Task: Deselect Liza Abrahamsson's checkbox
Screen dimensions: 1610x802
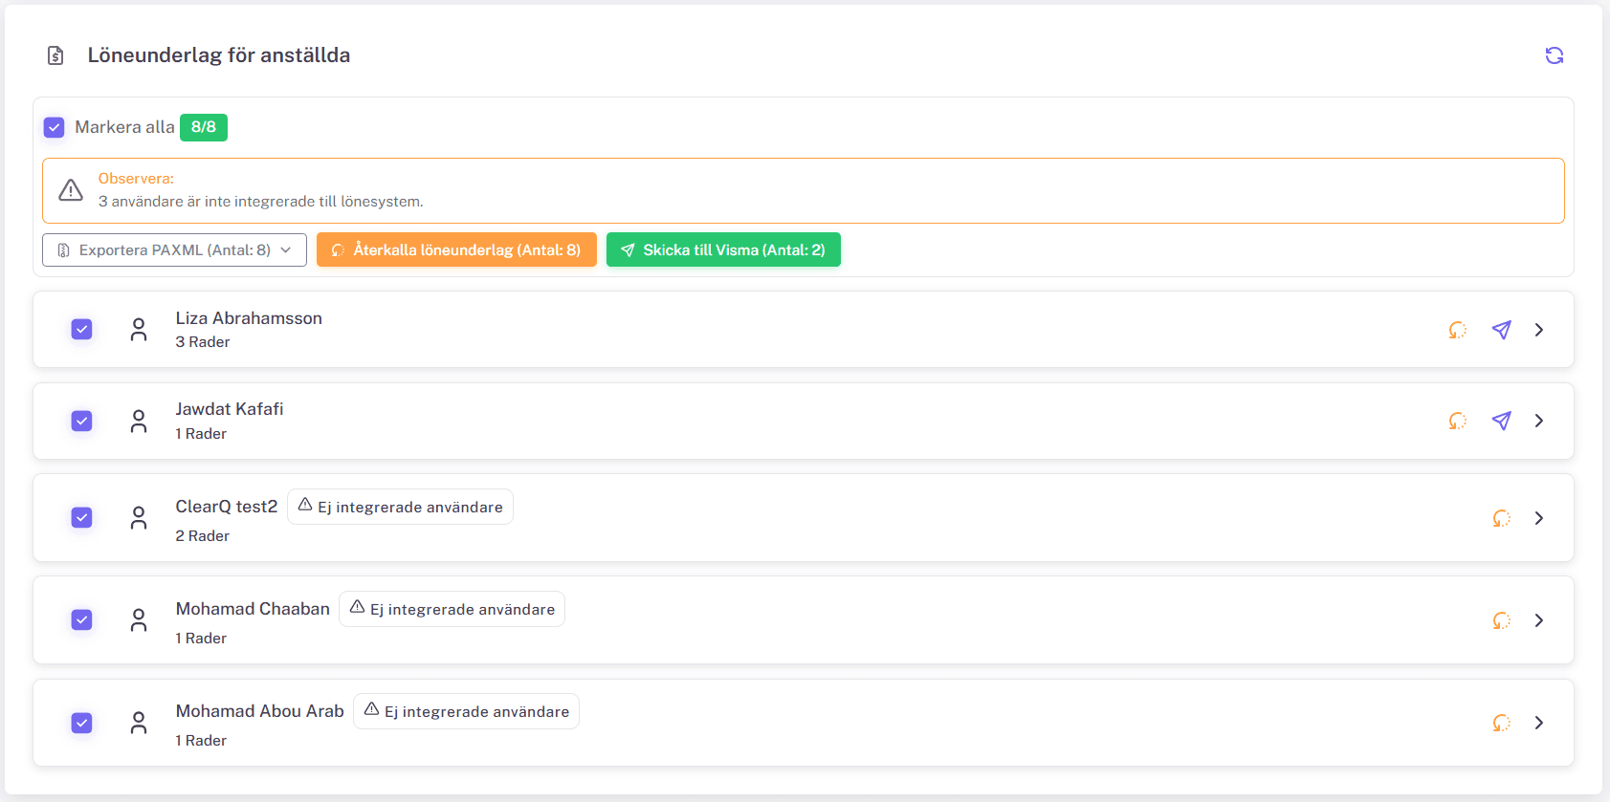Action: [x=82, y=330]
